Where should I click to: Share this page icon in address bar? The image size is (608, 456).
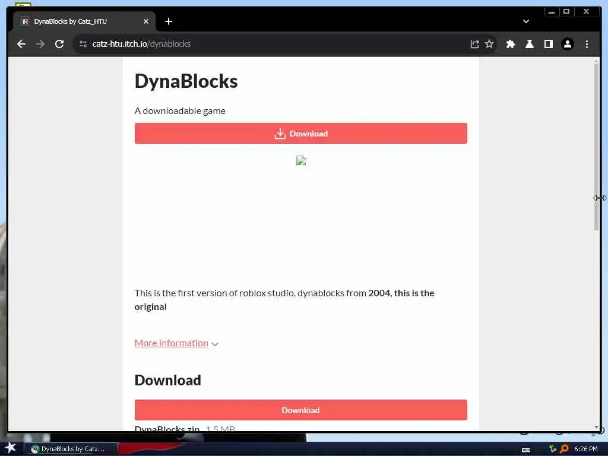tap(474, 44)
